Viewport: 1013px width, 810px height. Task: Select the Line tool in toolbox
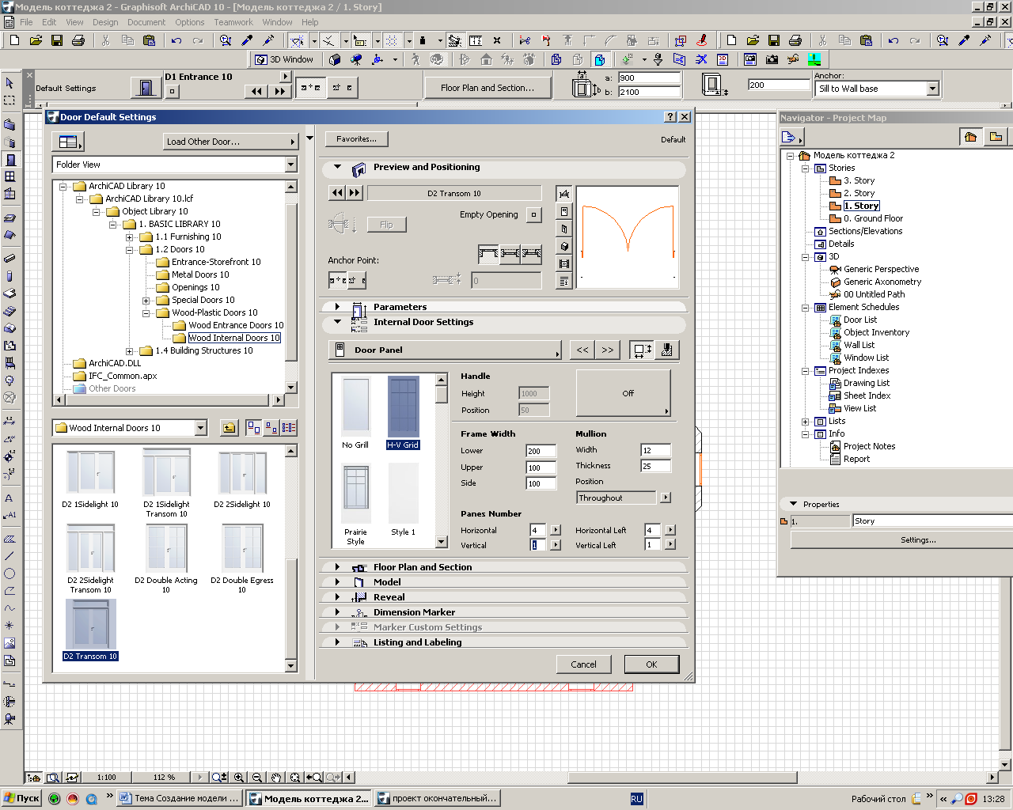[x=9, y=556]
